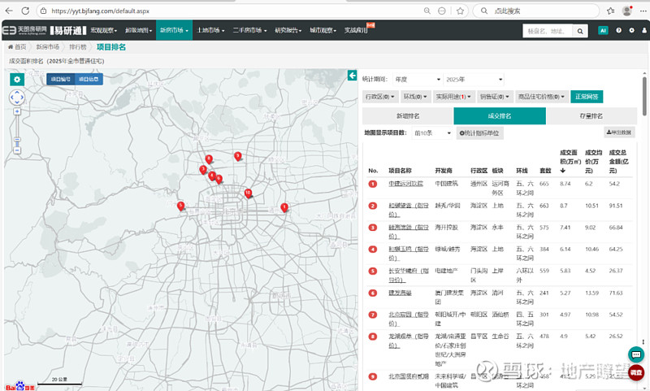Viewport: 650px width, 391px height.
Task: Click map marker number 1
Action: coord(284,206)
